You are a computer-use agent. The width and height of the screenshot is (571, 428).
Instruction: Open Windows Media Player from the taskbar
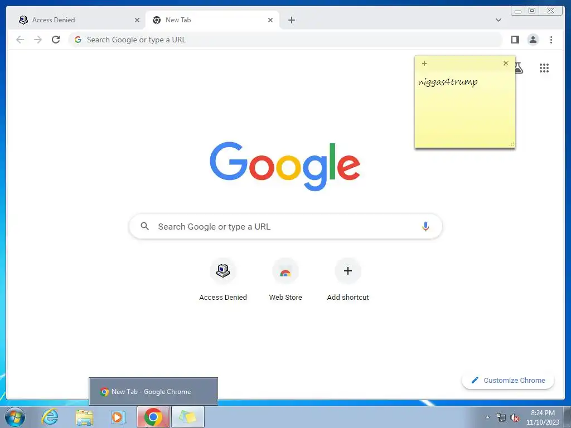click(118, 417)
